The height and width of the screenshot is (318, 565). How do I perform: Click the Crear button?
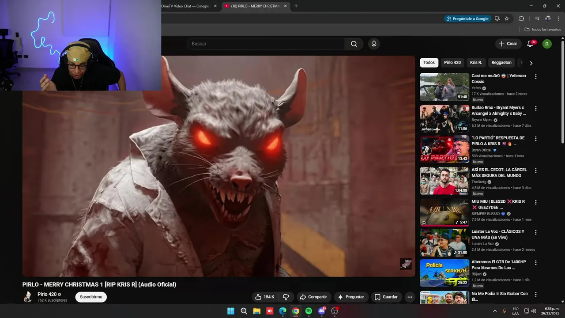click(508, 44)
